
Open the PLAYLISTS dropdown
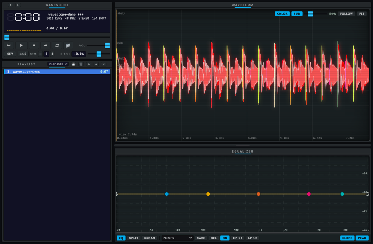[58, 64]
